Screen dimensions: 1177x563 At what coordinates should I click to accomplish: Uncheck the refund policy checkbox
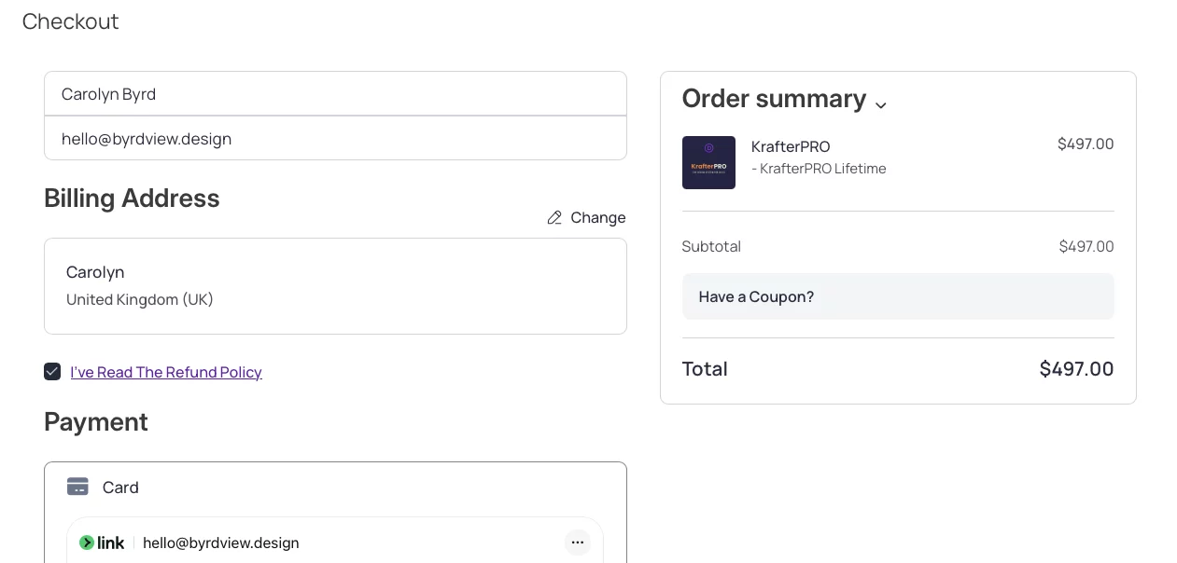pos(52,371)
